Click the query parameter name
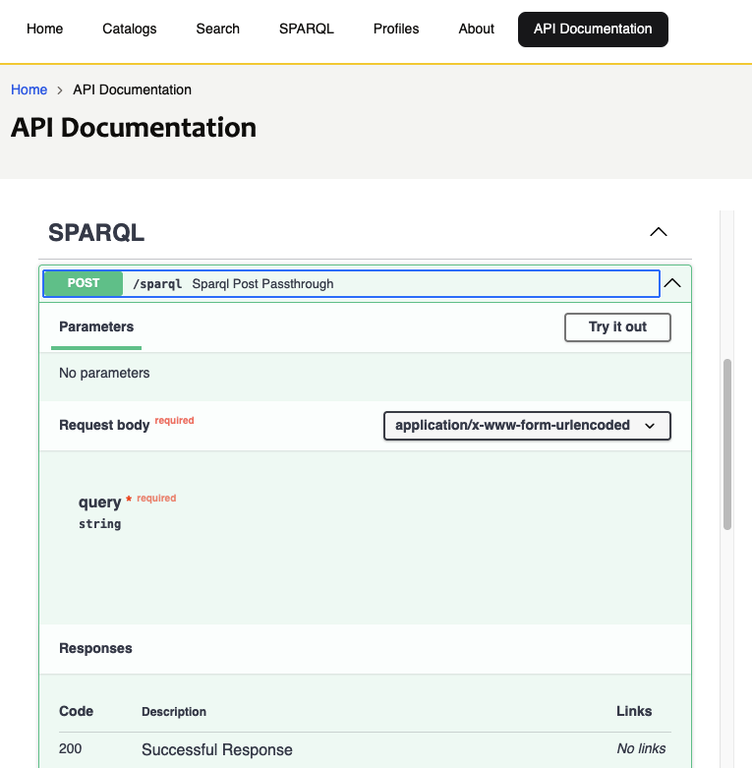This screenshot has width=752, height=768. tap(99, 502)
